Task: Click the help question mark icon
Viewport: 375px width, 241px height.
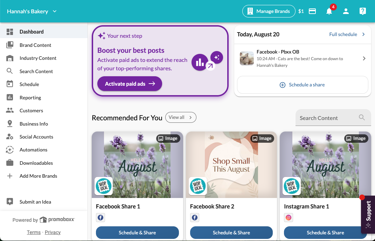Action: (x=362, y=11)
